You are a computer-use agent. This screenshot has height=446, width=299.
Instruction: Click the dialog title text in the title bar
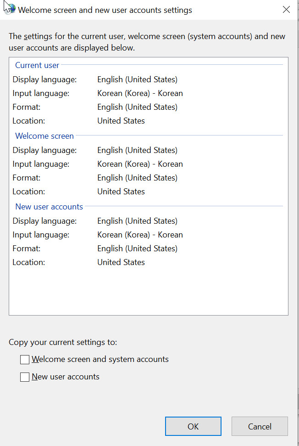pos(105,10)
